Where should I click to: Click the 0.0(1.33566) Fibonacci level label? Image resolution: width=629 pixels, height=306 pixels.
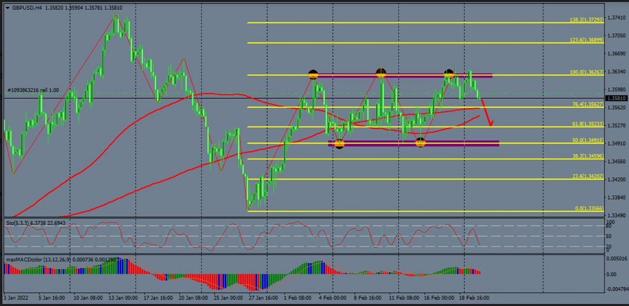pos(589,209)
